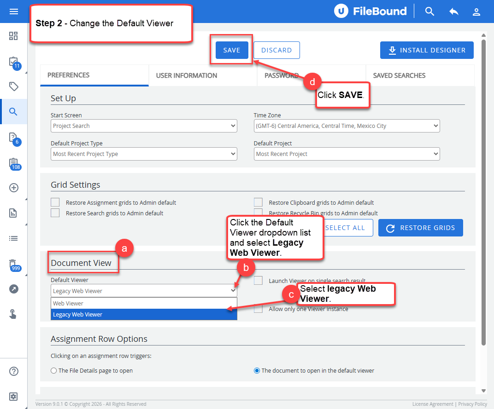The height and width of the screenshot is (409, 494).
Task: Open the Default Project Type dropdown
Action: point(144,154)
